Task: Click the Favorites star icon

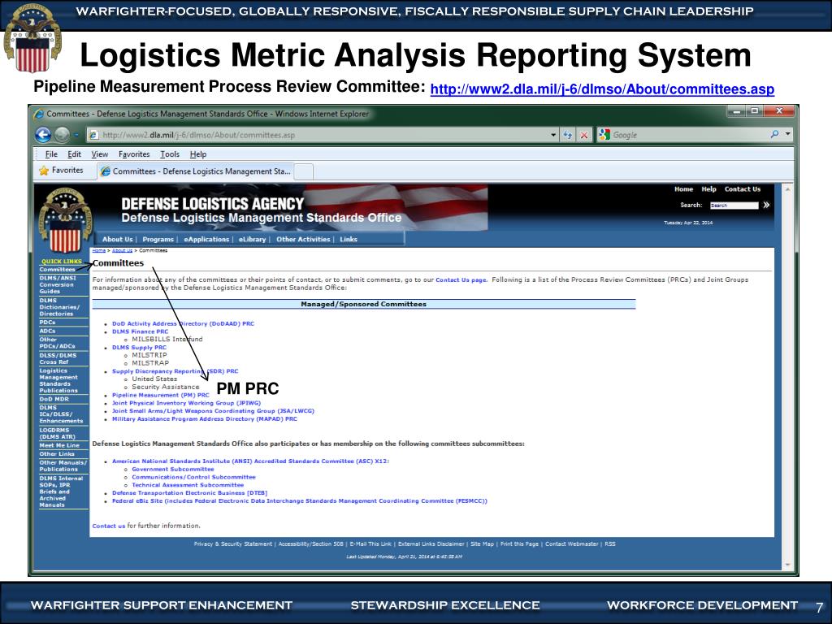Action: [x=44, y=171]
